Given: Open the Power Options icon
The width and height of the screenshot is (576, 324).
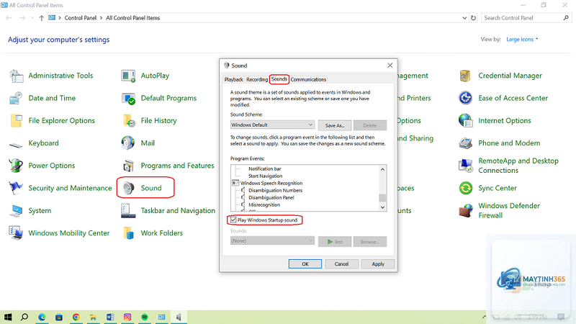Looking at the screenshot, I should [16, 166].
